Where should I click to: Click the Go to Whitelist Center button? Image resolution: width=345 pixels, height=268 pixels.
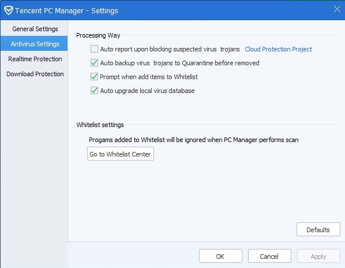(x=121, y=154)
